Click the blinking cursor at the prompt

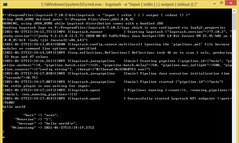tap(4, 137)
